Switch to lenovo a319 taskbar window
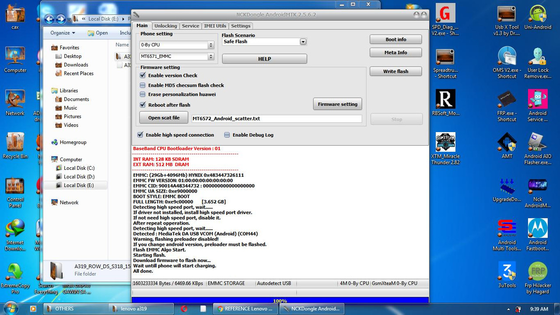Image resolution: width=560 pixels, height=315 pixels. tap(141, 308)
